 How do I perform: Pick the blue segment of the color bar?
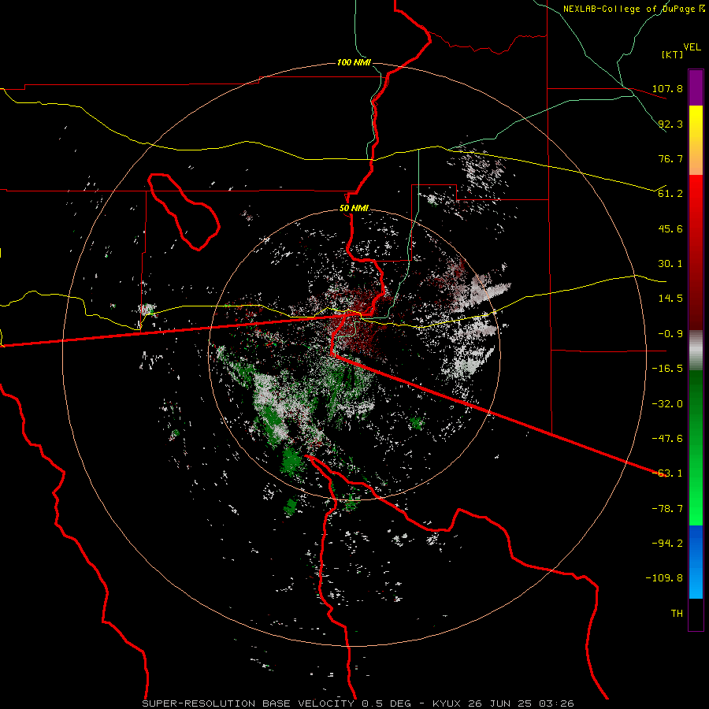[696, 562]
